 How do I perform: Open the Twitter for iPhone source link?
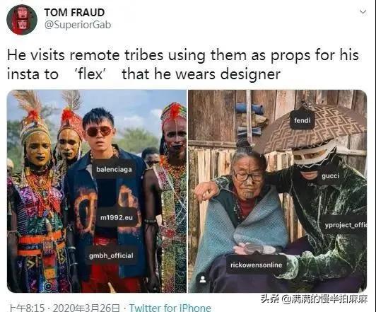click(170, 308)
